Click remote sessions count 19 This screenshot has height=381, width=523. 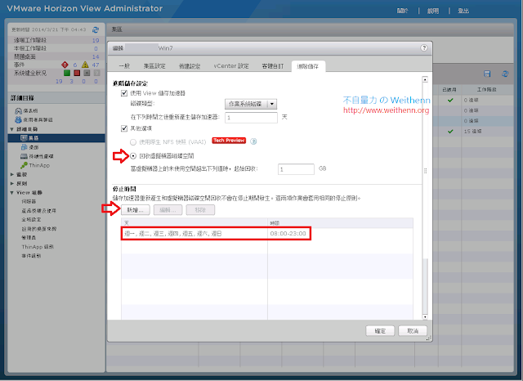point(96,40)
